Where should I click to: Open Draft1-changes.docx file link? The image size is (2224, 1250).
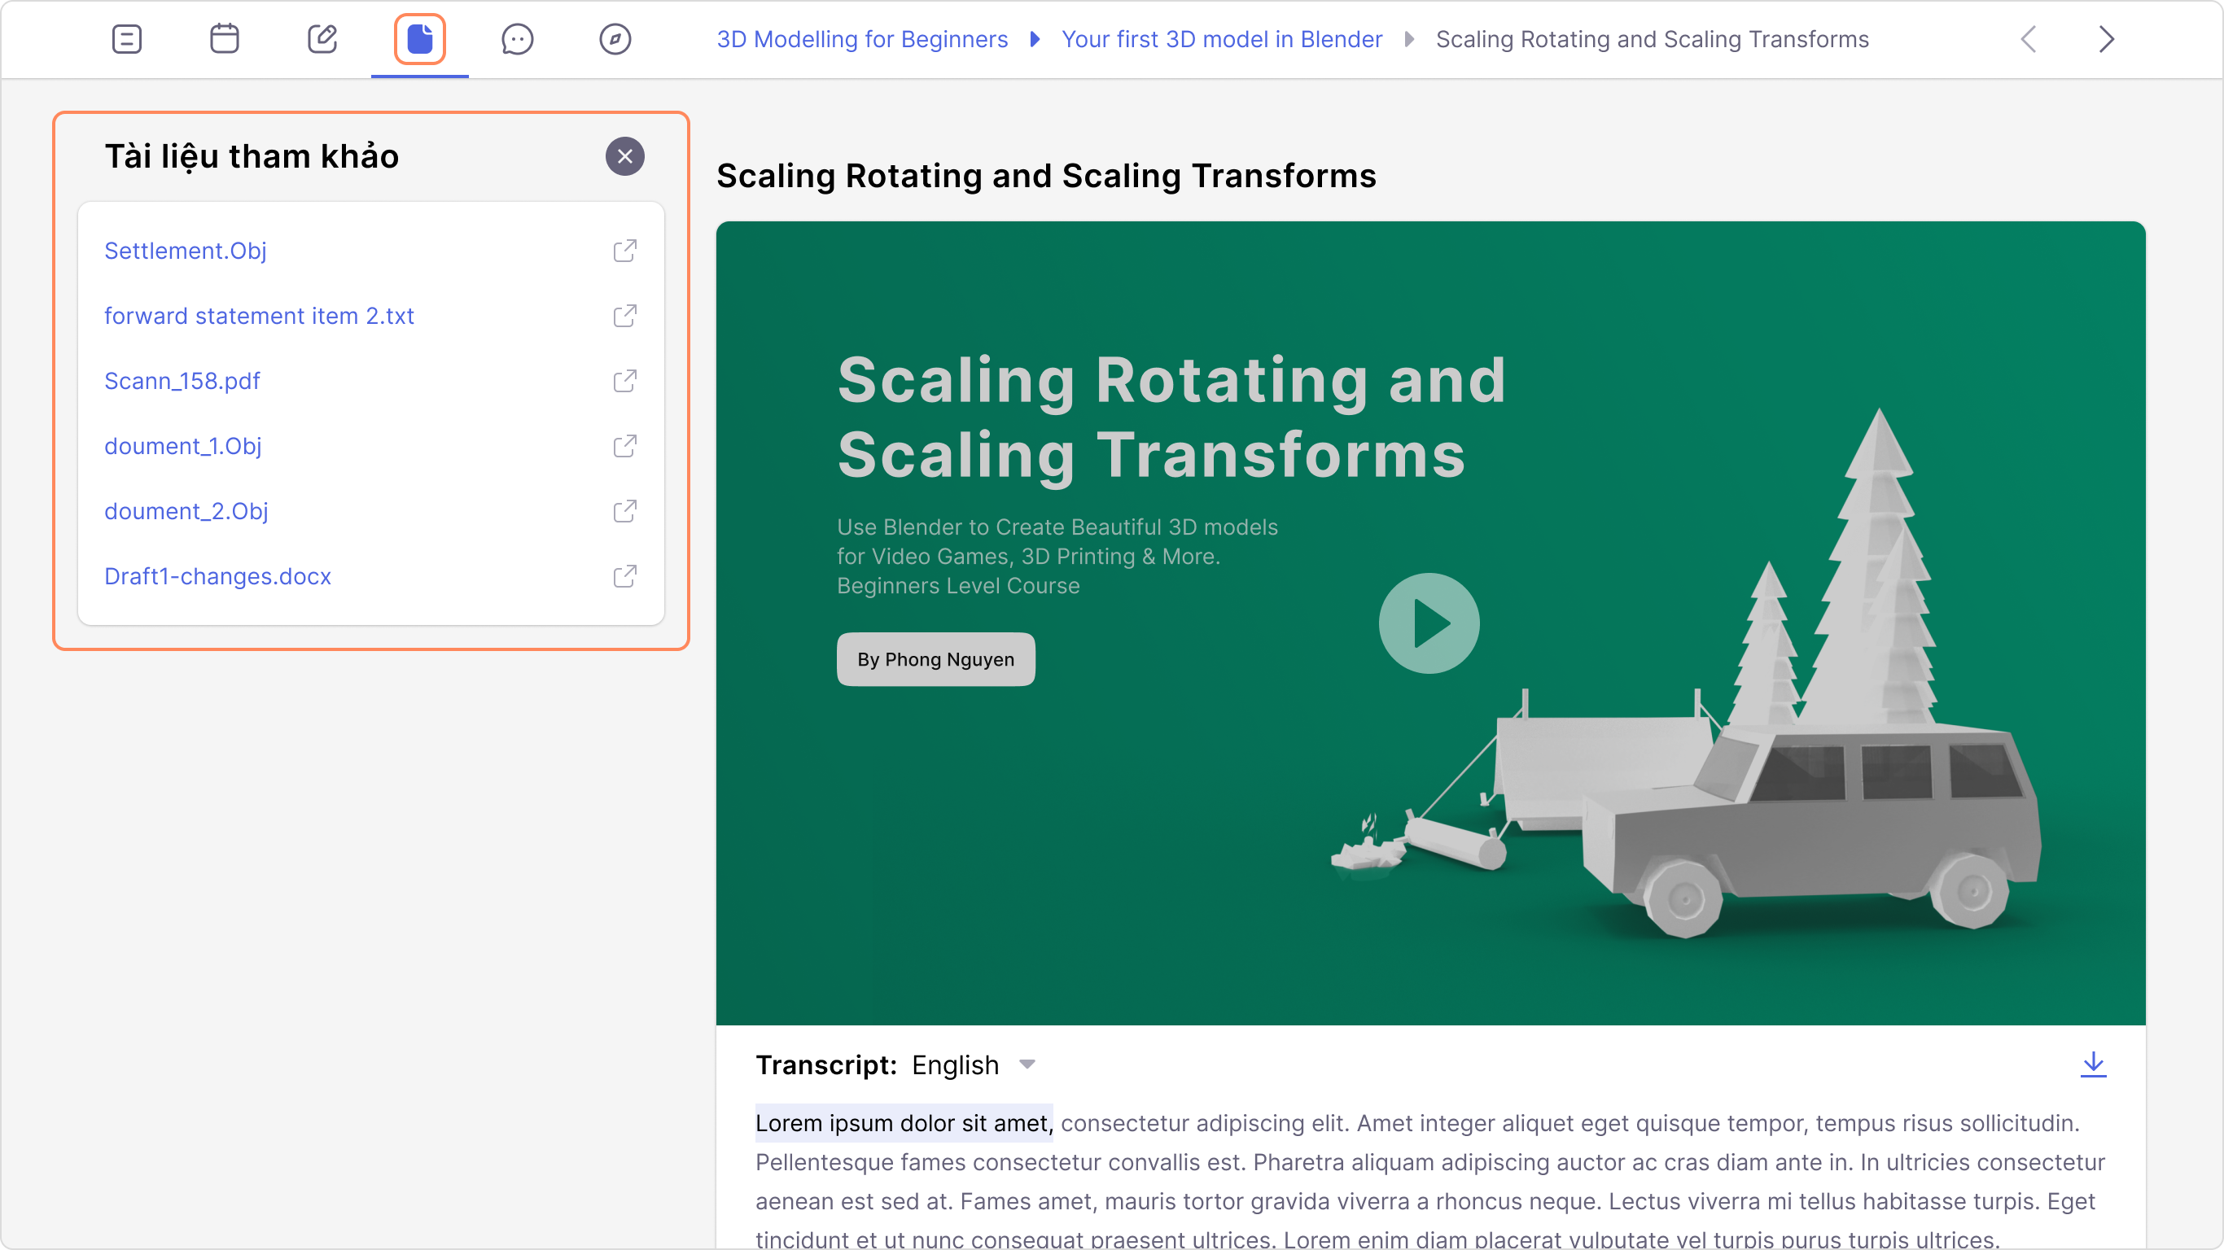pos(217,576)
